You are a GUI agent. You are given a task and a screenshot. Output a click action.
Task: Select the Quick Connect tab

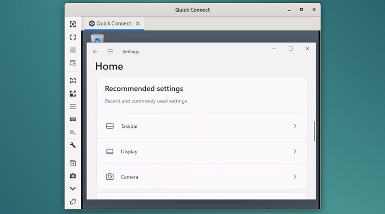coord(115,24)
